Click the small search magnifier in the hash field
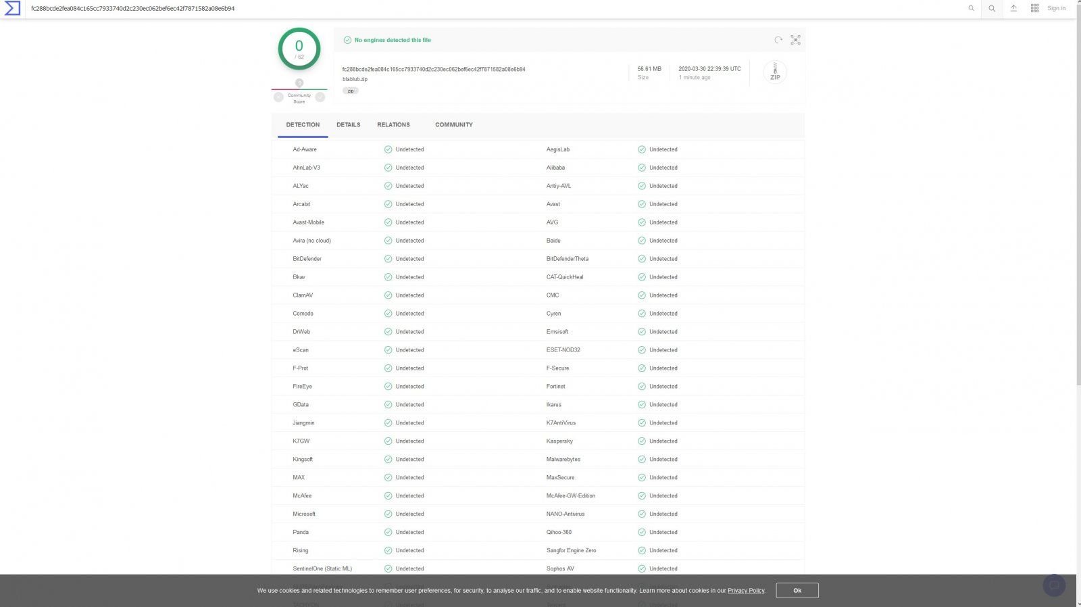Image resolution: width=1081 pixels, height=607 pixels. point(971,8)
